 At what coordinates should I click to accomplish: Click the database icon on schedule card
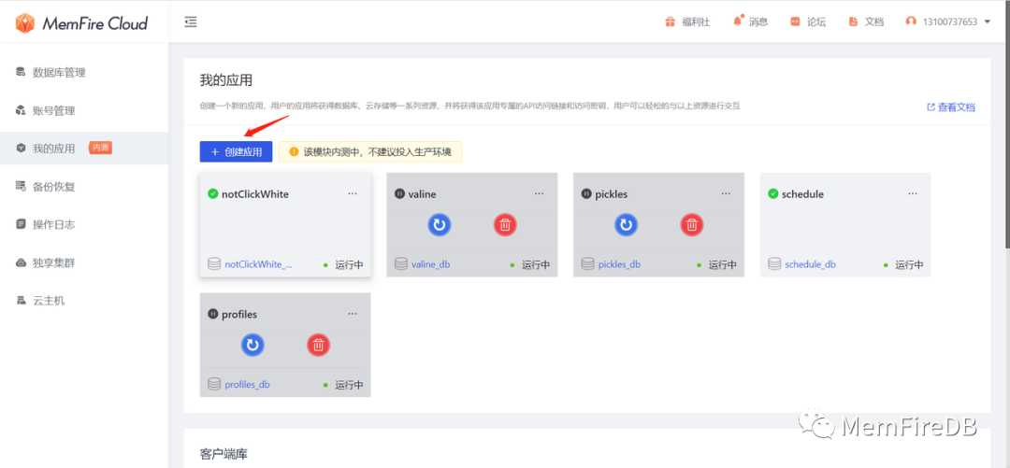click(774, 264)
